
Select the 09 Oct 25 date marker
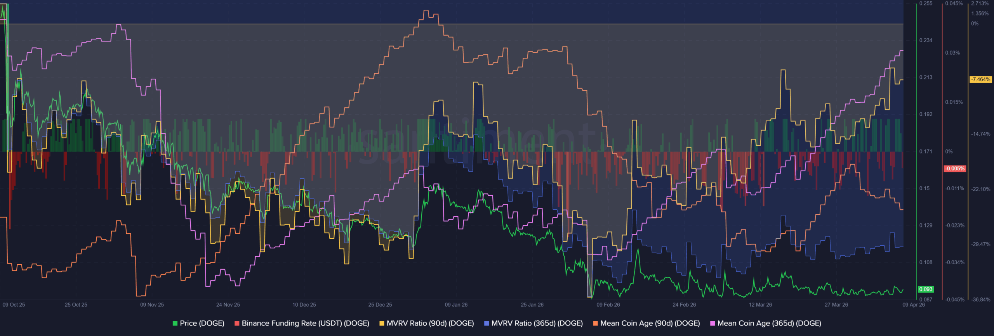[14, 305]
